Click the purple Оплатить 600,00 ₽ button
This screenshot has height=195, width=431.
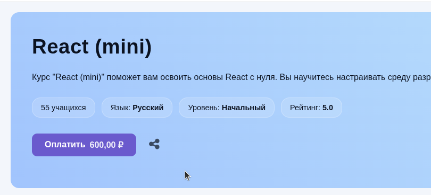coord(84,145)
